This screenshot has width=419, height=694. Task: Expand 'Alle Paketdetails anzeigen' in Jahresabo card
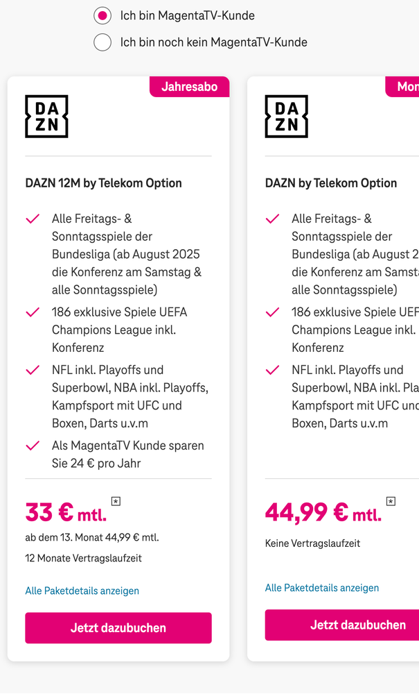pos(82,591)
